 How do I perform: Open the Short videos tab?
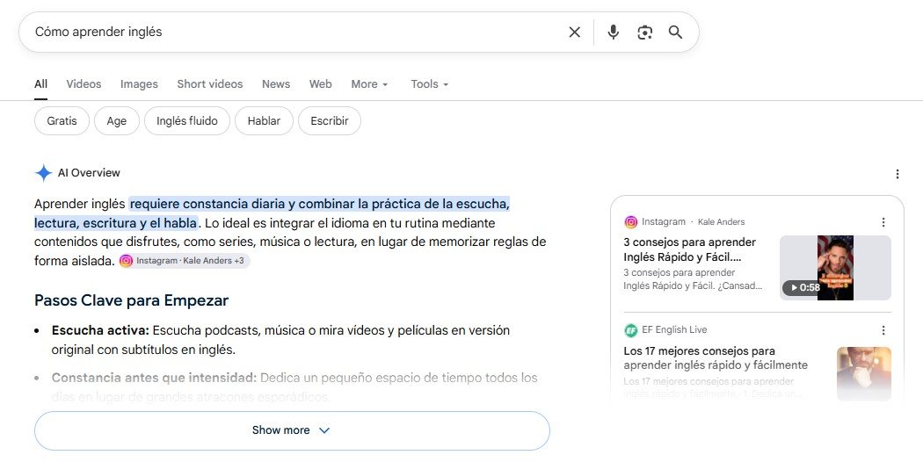coord(209,84)
